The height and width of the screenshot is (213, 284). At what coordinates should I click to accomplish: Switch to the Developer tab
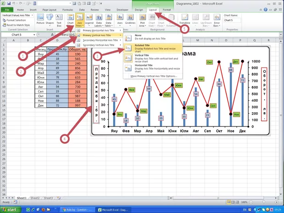[x=122, y=10]
